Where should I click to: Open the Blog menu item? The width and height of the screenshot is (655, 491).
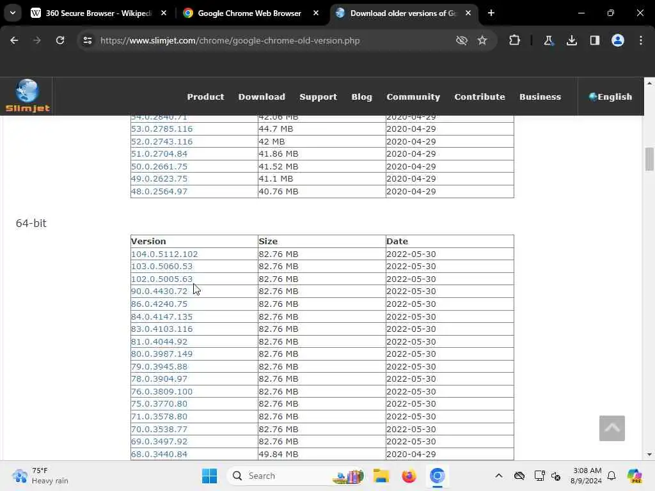[362, 97]
